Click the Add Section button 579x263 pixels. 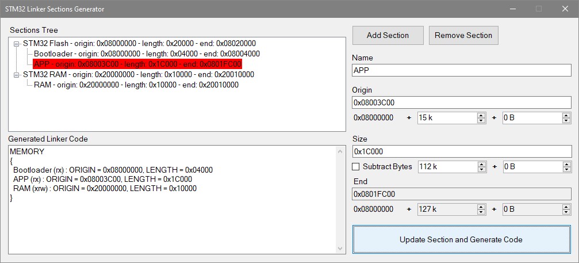pos(388,36)
